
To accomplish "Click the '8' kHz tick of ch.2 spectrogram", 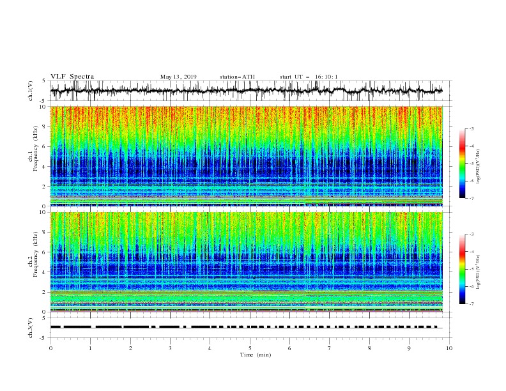I will (x=45, y=233).
